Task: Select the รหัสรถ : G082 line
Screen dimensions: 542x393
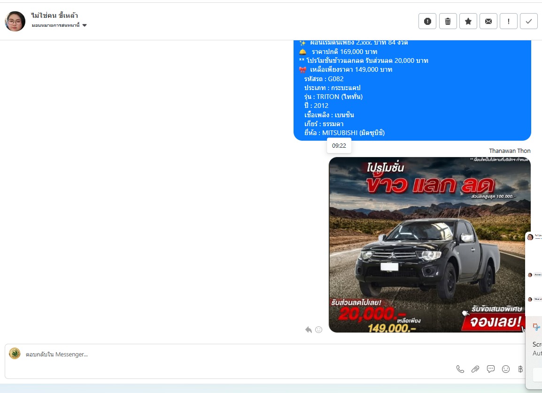Action: [324, 79]
